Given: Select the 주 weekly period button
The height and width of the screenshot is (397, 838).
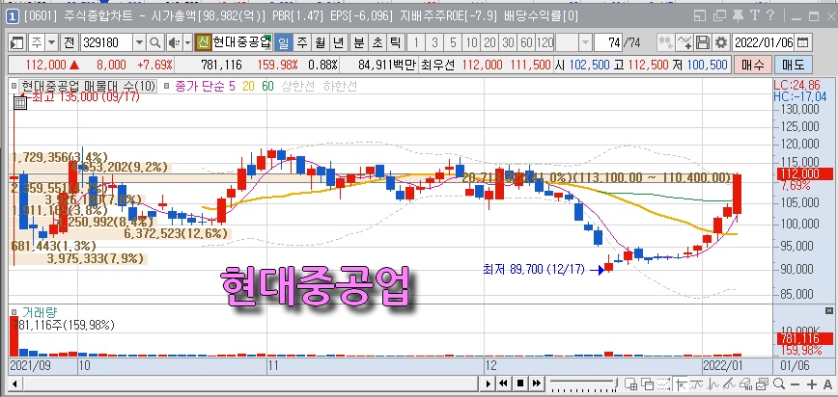Looking at the screenshot, I should [301, 42].
